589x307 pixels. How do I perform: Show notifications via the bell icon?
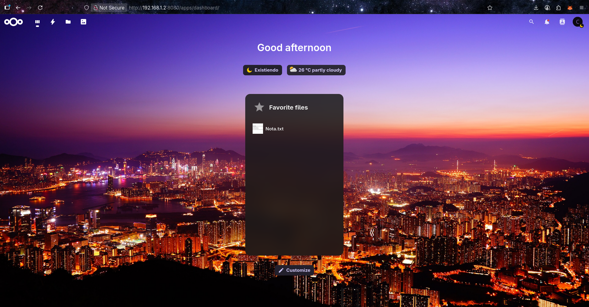(547, 22)
